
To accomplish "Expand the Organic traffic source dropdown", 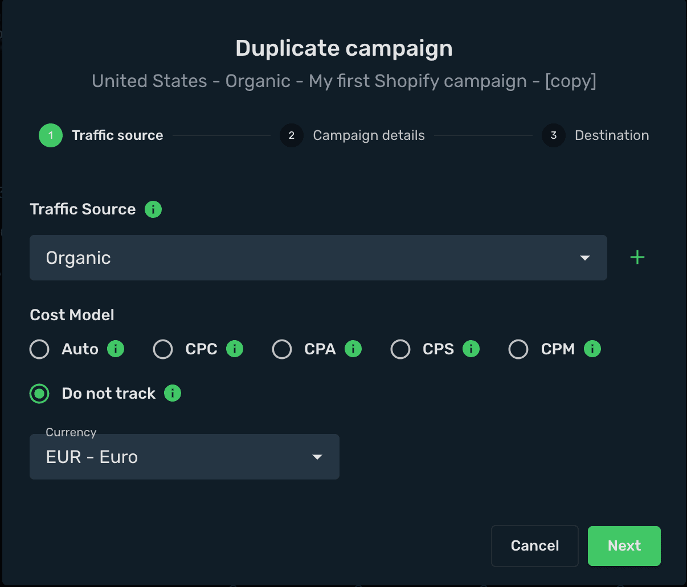I will click(318, 258).
